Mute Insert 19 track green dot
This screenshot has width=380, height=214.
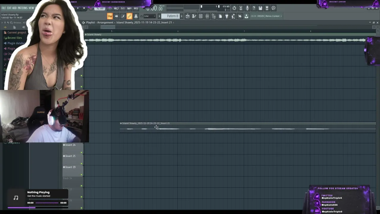[81, 175]
